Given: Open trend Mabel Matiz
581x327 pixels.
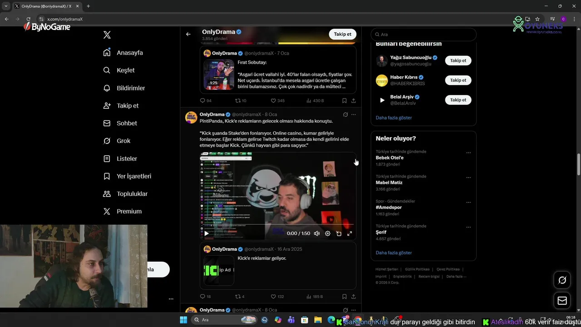Looking at the screenshot, I should [x=389, y=183].
